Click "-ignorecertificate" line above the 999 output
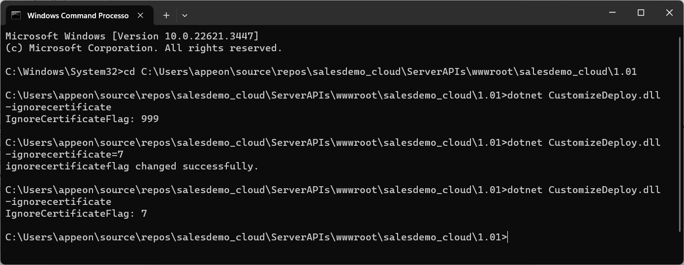 tap(59, 107)
